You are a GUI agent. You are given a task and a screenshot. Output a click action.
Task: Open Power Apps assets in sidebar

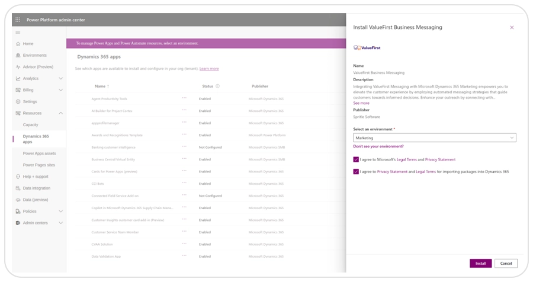tap(40, 153)
